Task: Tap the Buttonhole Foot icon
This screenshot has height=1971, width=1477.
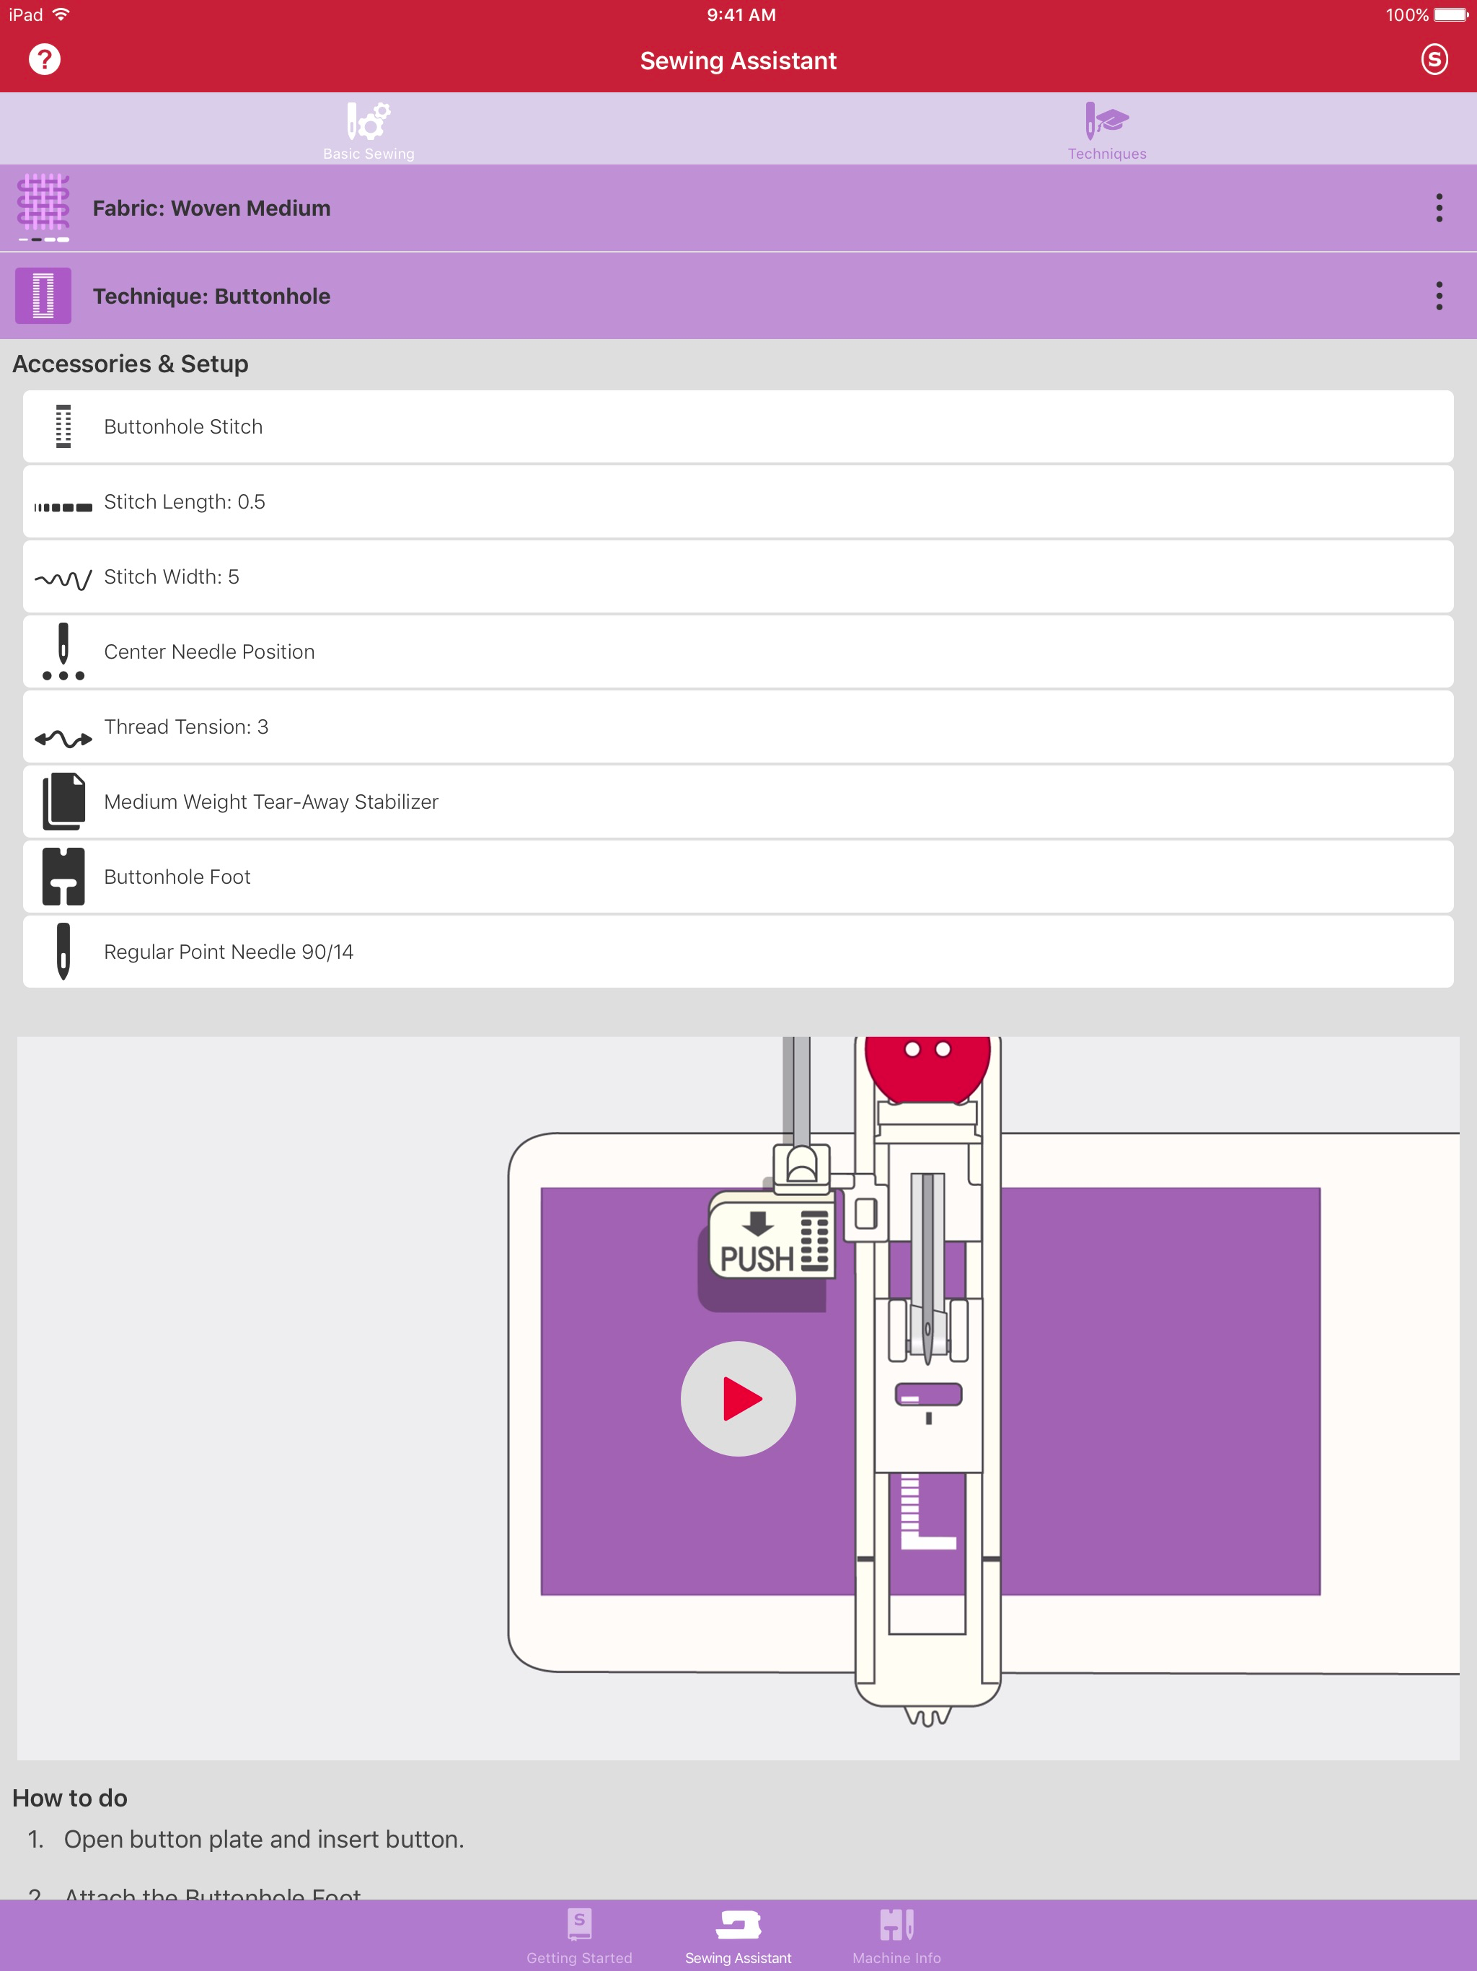Action: click(x=63, y=876)
